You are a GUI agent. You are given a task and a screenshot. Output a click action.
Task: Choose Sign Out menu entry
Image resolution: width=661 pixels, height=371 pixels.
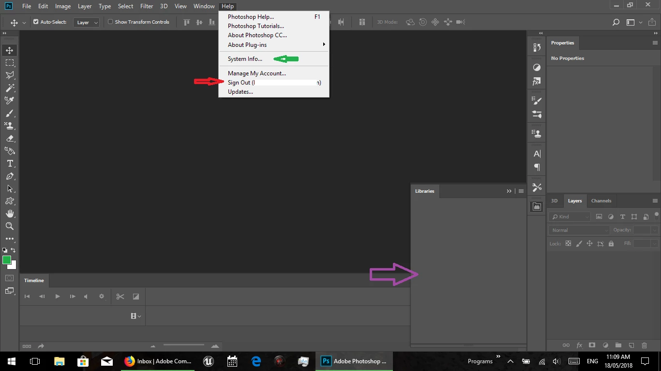click(274, 83)
